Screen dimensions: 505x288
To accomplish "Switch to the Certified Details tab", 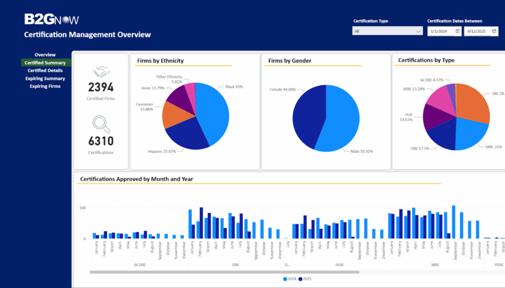I will [x=45, y=70].
